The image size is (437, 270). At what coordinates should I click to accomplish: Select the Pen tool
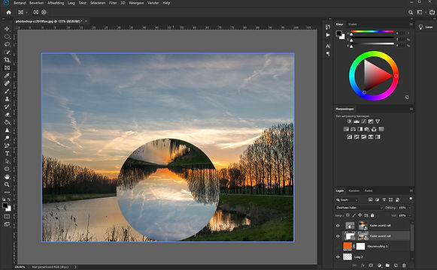pos(7,145)
